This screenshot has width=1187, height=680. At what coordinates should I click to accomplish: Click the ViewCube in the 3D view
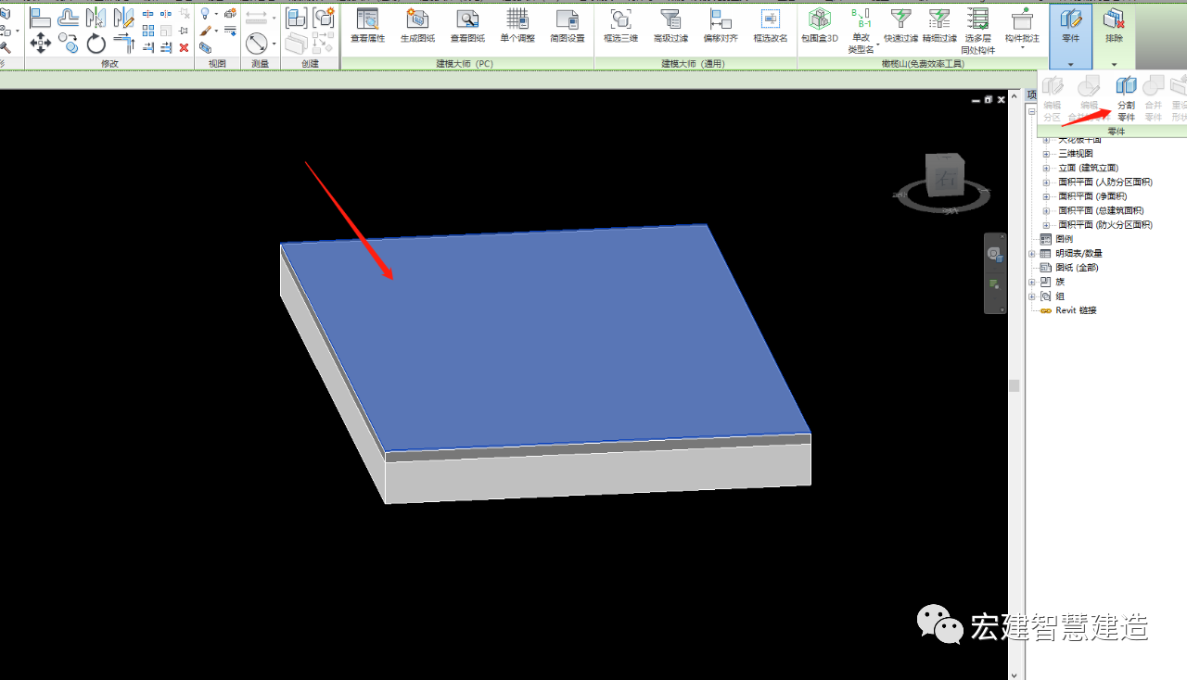click(x=944, y=176)
